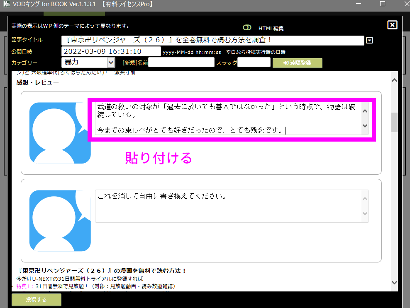Click the preview pane scrollbar thumb

[394, 122]
